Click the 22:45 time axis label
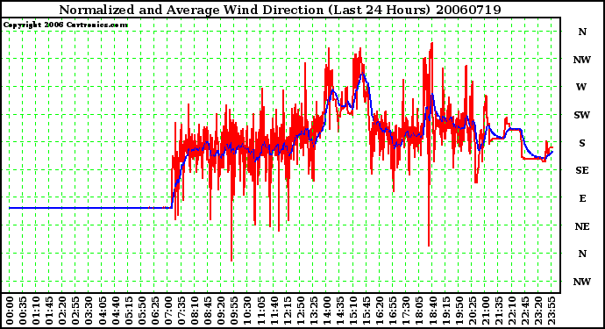This screenshot has width=605, height=329. coord(525,311)
